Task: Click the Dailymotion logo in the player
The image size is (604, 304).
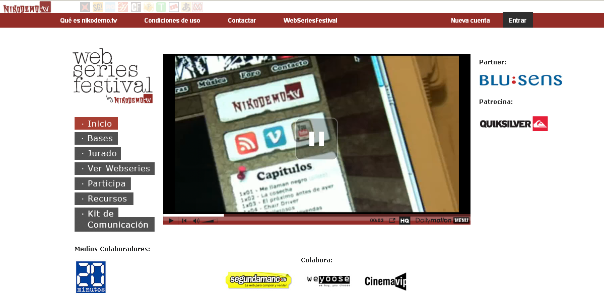Action: 433,220
